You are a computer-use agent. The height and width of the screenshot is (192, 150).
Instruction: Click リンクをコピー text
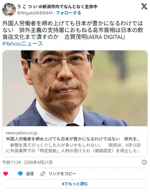(62, 174)
